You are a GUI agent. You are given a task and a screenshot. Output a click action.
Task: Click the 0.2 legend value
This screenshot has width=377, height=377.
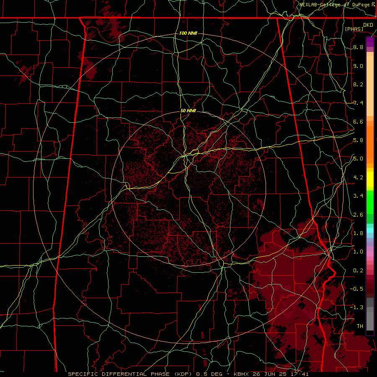[358, 271]
